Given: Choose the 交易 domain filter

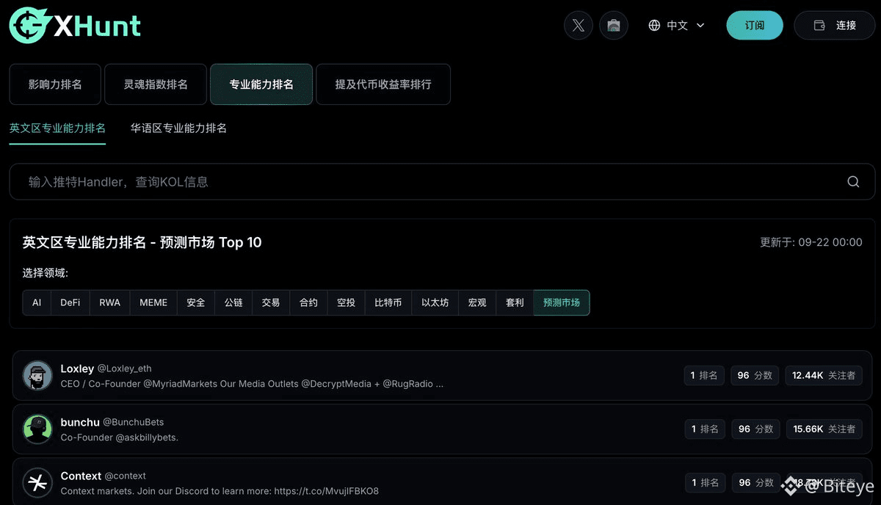Looking at the screenshot, I should coord(271,302).
